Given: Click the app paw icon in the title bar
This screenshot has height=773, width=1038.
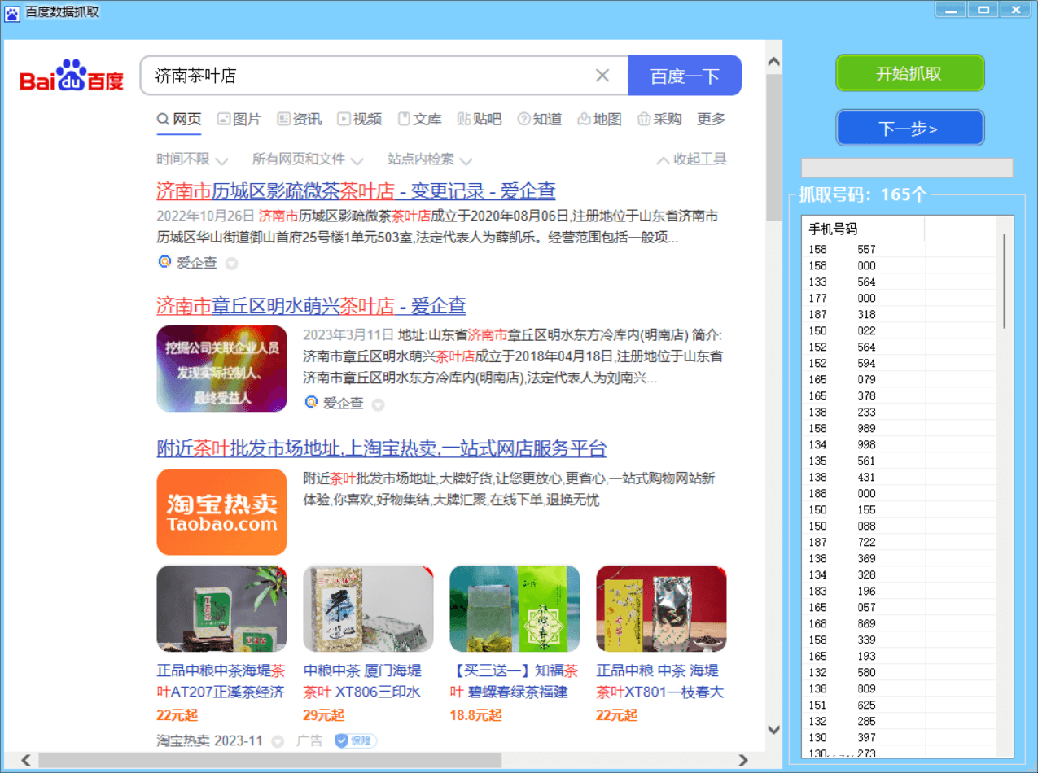Looking at the screenshot, I should (x=11, y=12).
